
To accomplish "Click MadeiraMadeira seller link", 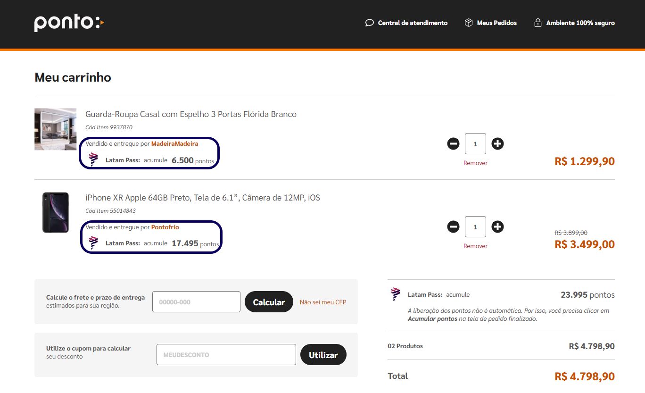I will (174, 143).
